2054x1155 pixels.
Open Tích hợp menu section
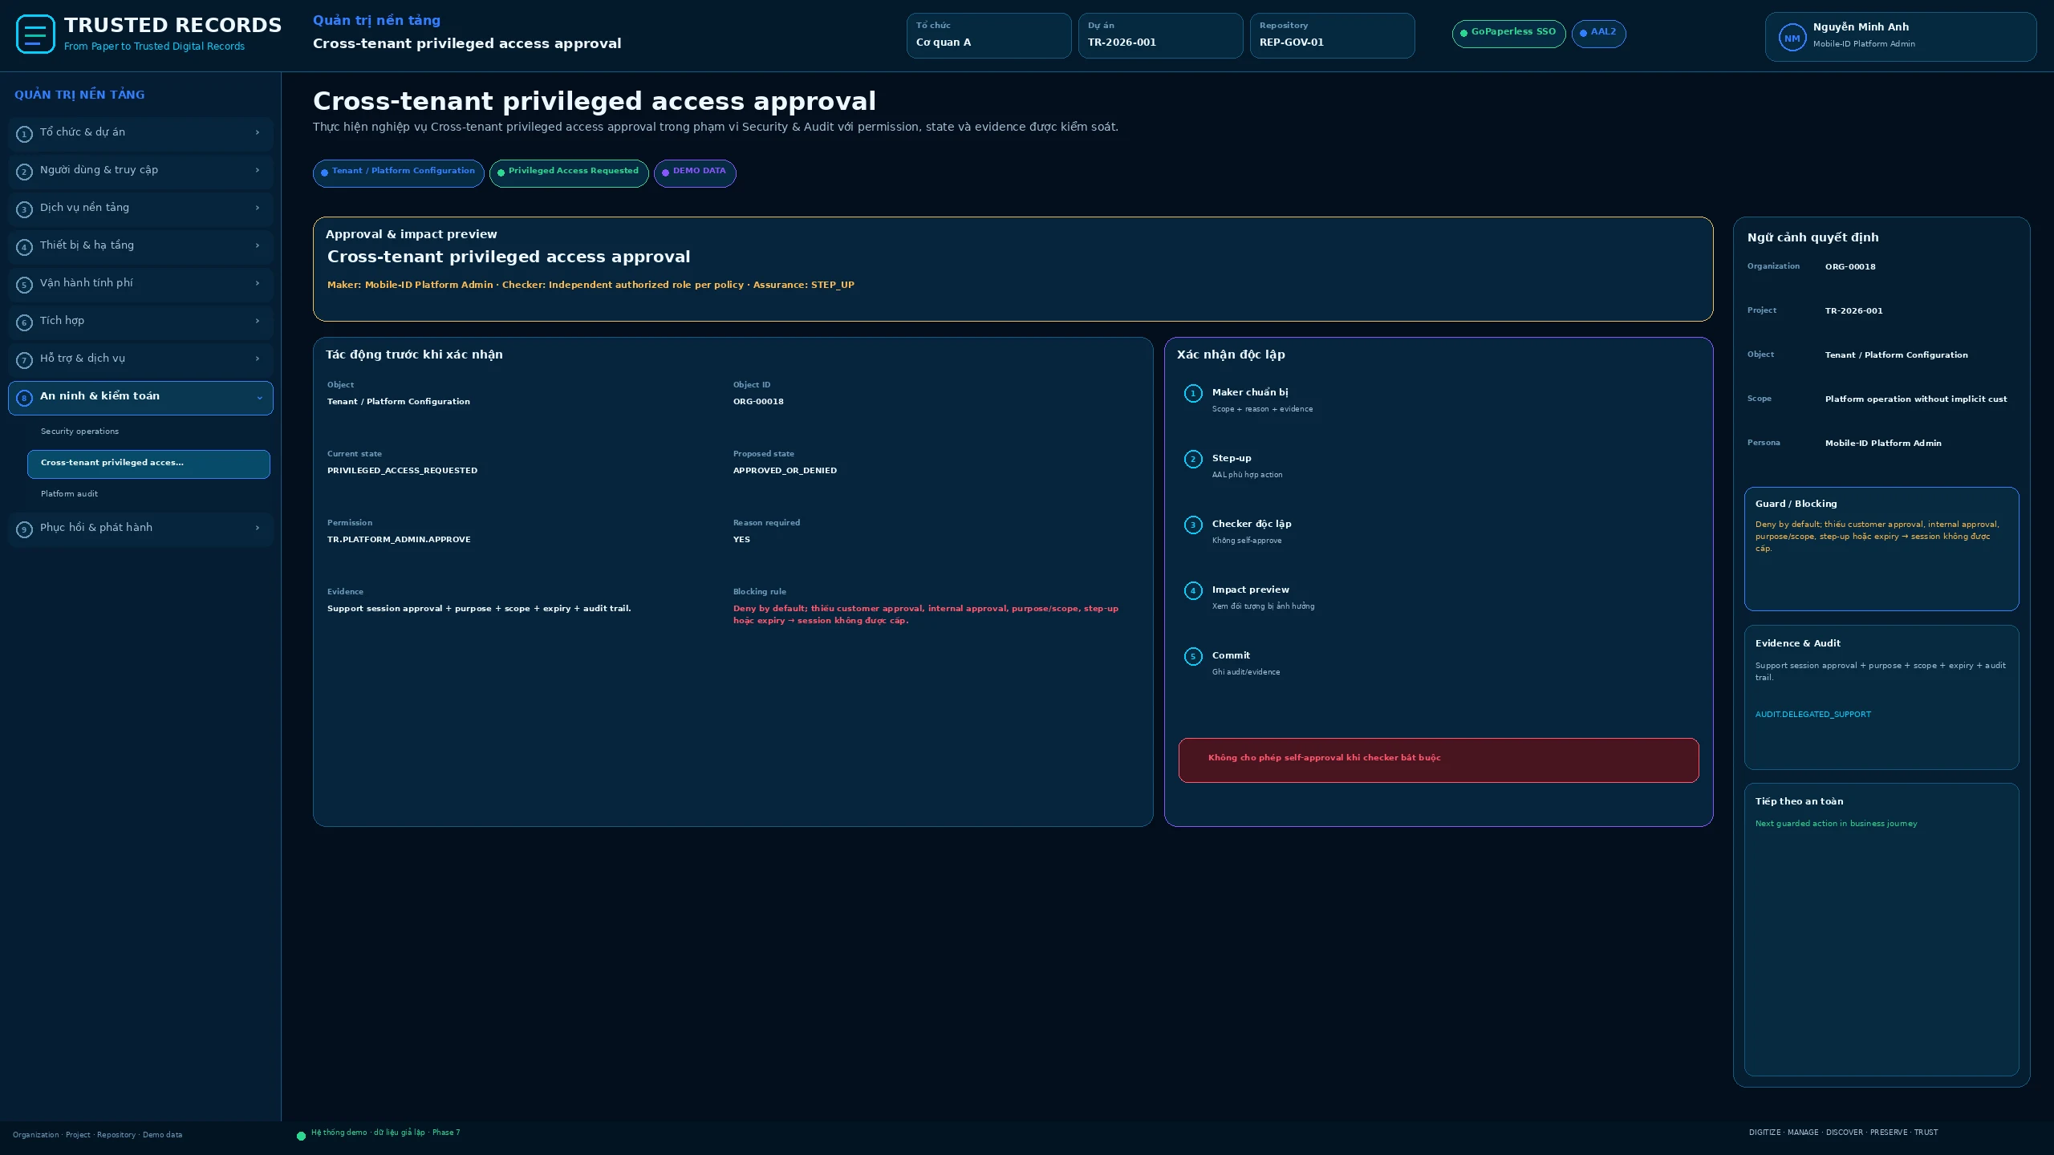pyautogui.click(x=140, y=322)
